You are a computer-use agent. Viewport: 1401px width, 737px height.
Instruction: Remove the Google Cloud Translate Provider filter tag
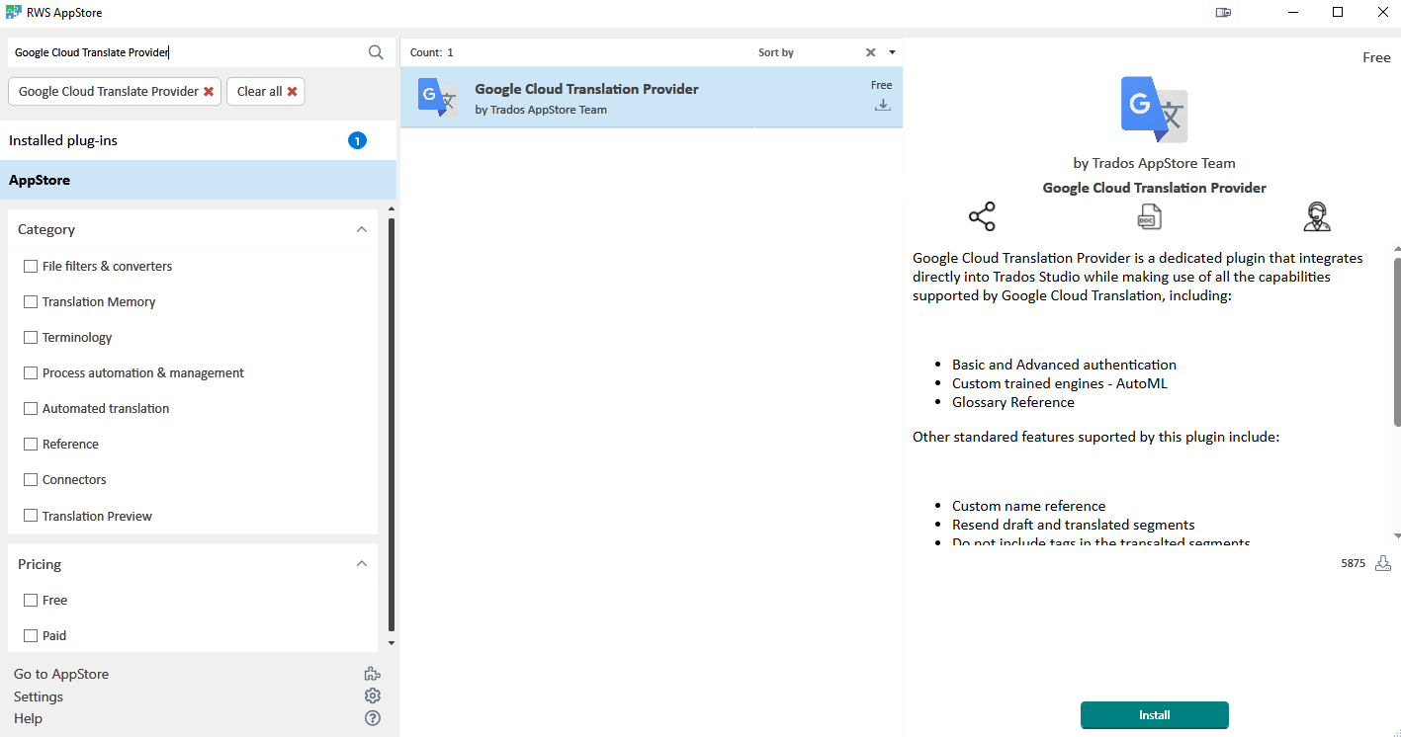[x=209, y=92]
